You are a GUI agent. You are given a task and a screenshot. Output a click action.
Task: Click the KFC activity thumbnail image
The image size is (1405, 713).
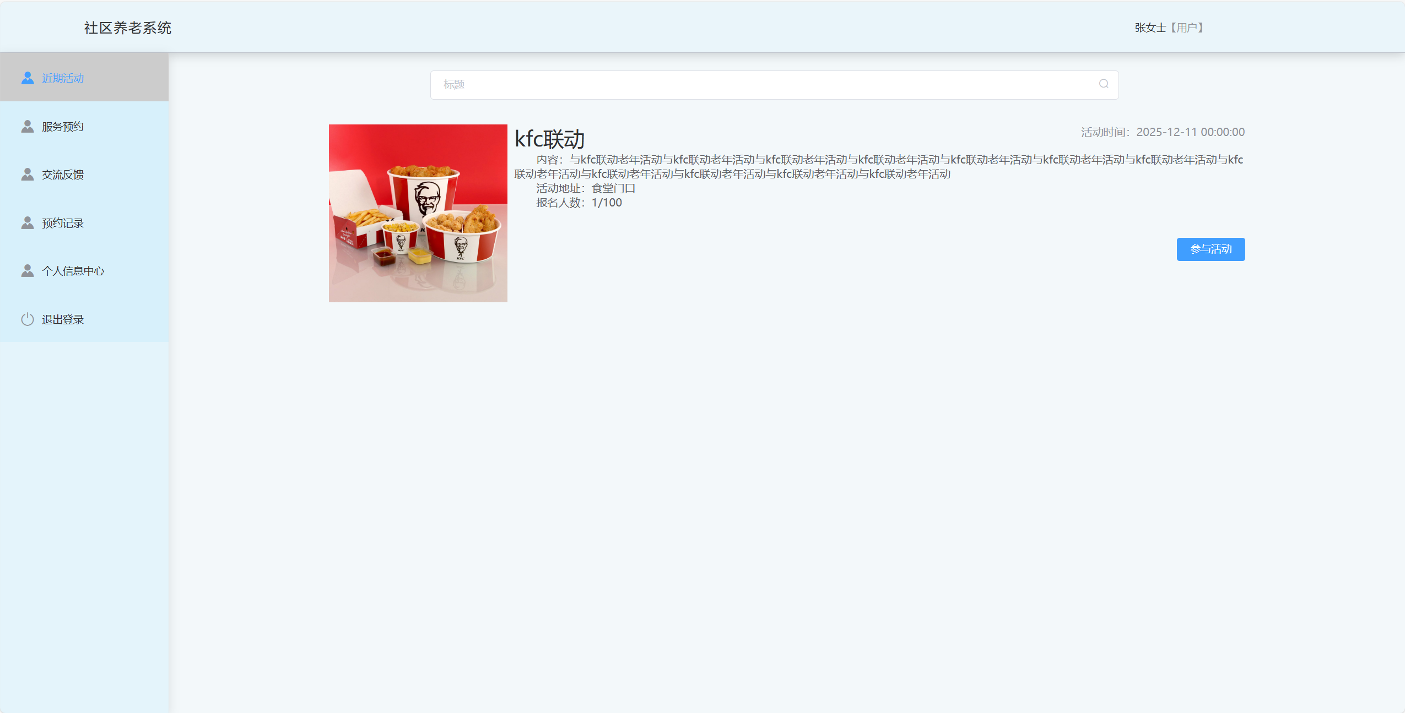418,213
